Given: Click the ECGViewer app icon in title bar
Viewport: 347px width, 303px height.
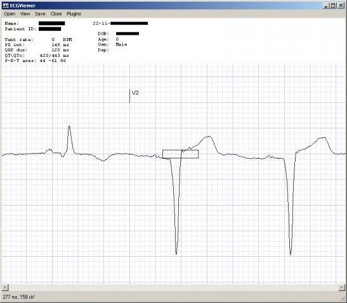Looking at the screenshot, I should [x=6, y=6].
